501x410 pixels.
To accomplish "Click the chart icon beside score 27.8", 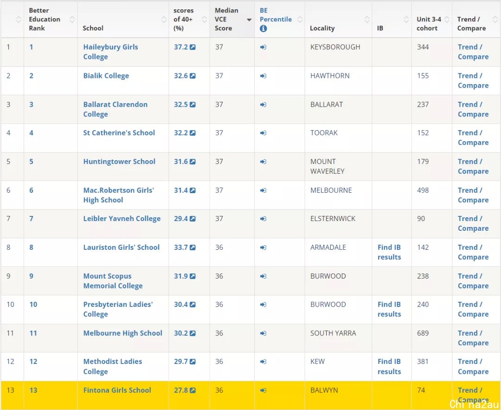I will pyautogui.click(x=193, y=390).
